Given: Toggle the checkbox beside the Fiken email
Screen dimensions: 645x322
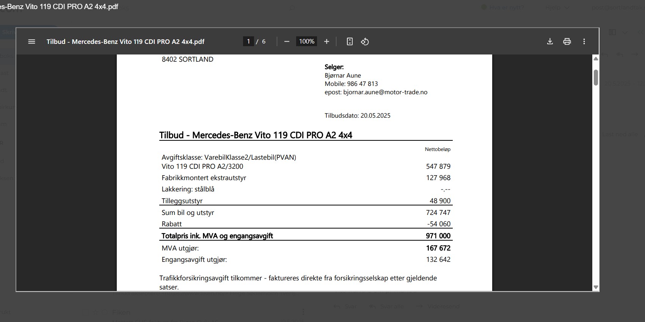Looking at the screenshot, I should point(86,313).
